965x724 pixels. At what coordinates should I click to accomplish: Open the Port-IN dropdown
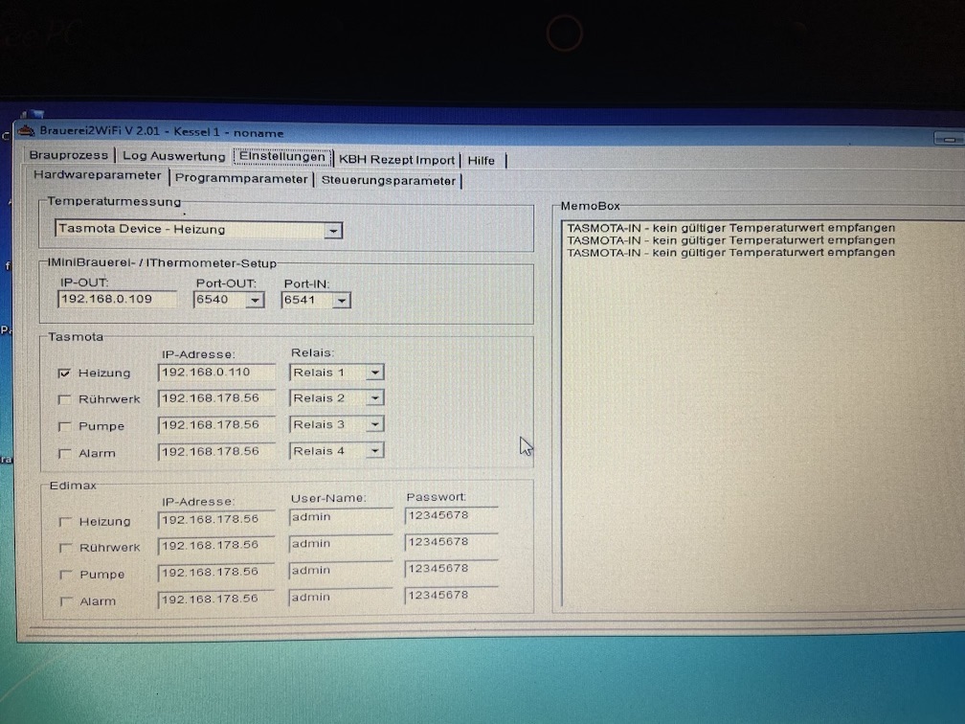pos(341,302)
